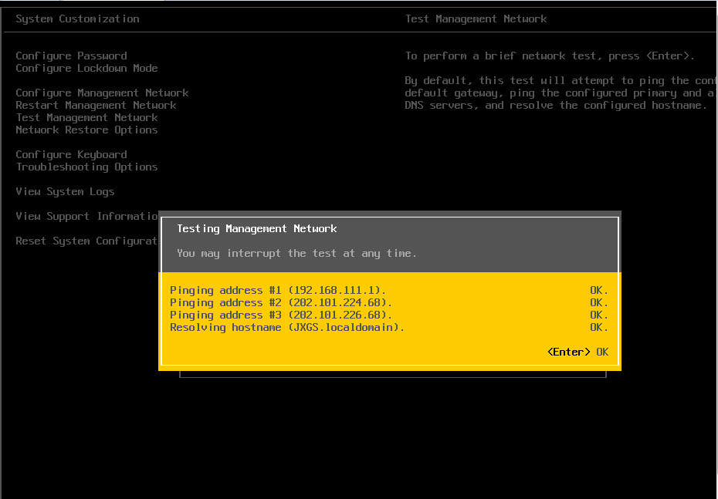
Task: Click Pinging address #1 192.168.111.1 line
Action: tap(278, 290)
